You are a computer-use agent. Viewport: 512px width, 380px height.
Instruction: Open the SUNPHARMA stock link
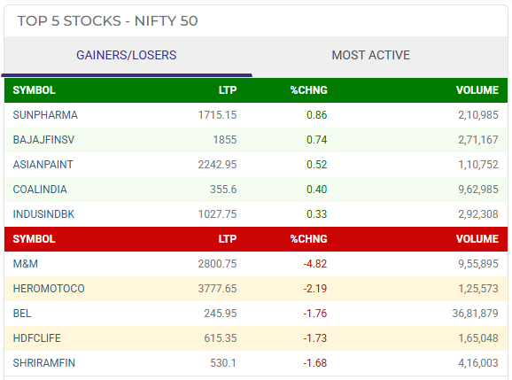(45, 115)
